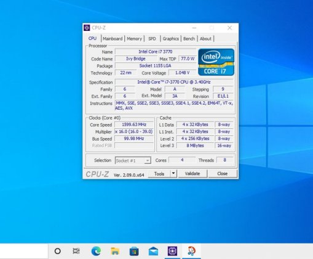
Task: Click the 'Ivy Bridge' code name value
Action: point(136,59)
